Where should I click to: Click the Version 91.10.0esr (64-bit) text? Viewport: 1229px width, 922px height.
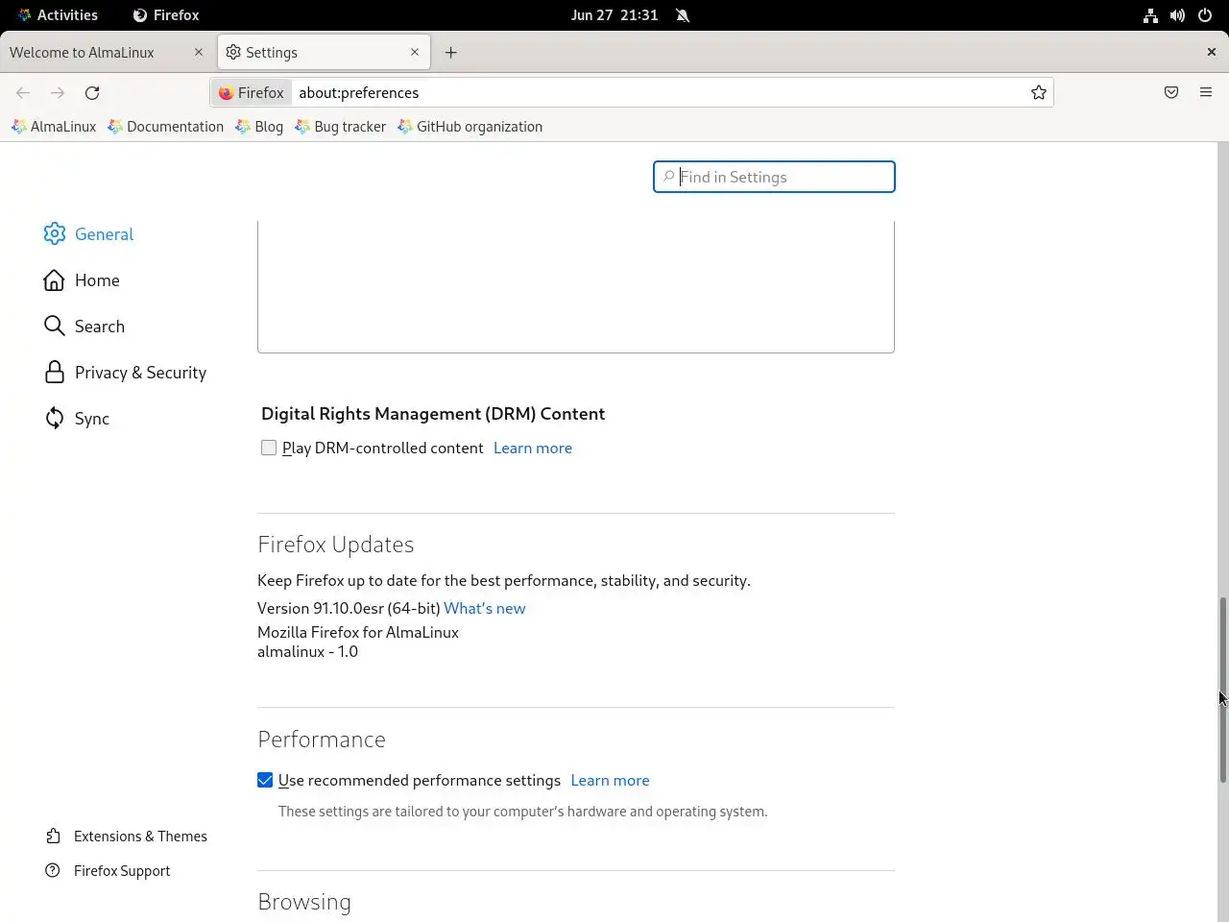[x=349, y=608]
